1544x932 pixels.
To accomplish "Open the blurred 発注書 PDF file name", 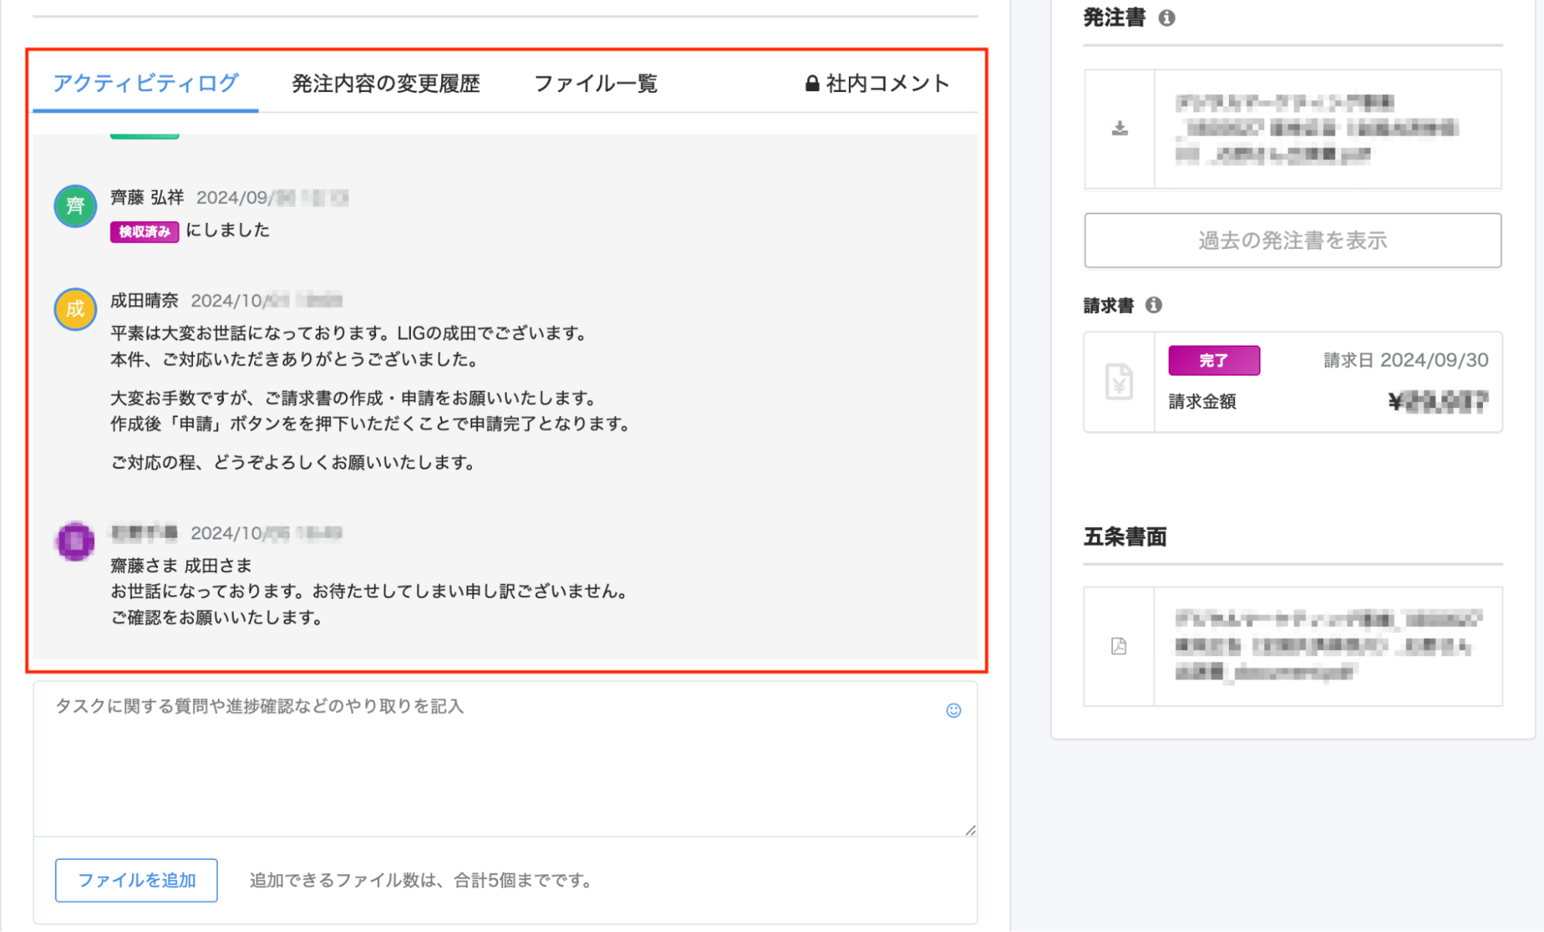I will [x=1316, y=128].
